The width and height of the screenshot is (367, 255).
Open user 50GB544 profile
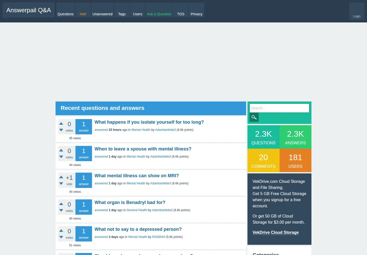[159, 237]
